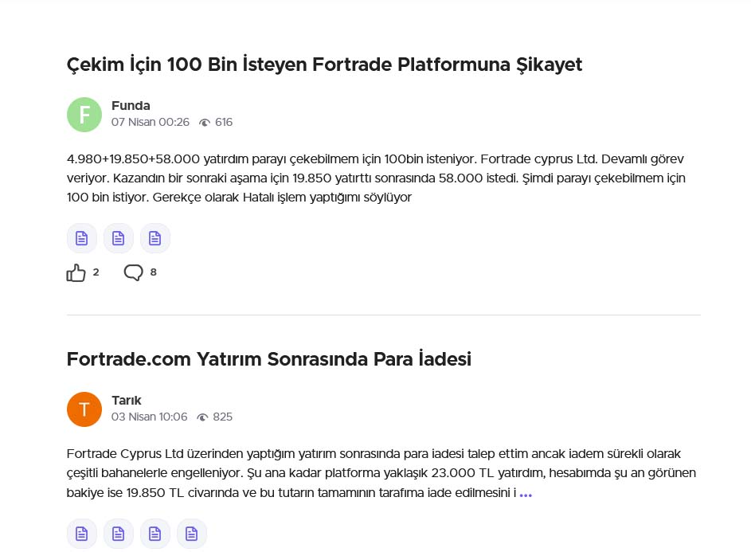Click Tarık's orange T avatar
This screenshot has width=751, height=552.
[84, 409]
